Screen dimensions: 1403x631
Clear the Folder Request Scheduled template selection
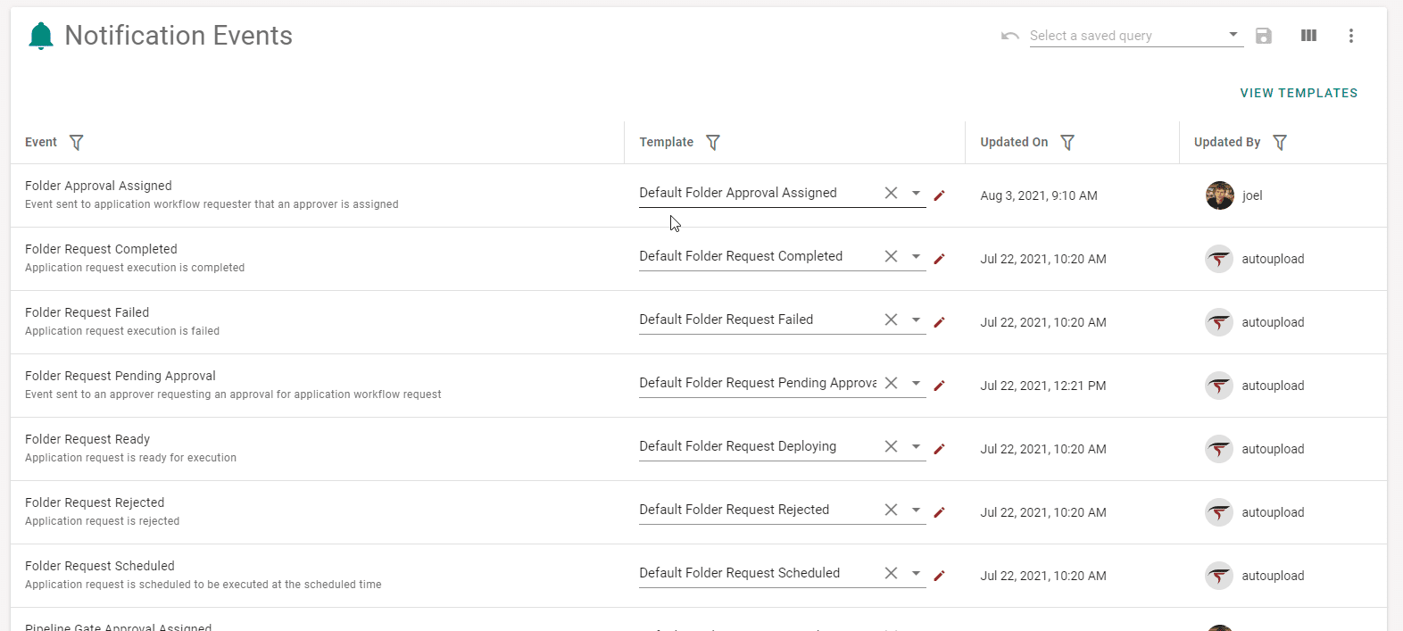click(891, 573)
